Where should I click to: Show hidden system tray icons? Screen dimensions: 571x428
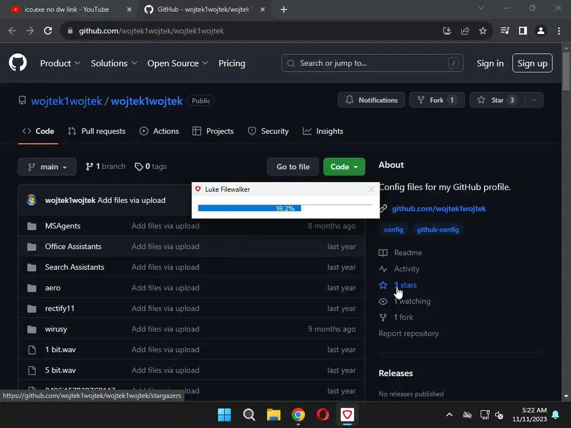click(449, 415)
